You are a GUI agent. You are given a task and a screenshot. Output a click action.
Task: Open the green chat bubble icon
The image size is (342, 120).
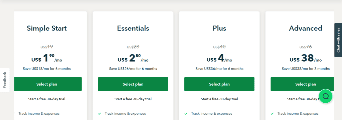(325, 96)
